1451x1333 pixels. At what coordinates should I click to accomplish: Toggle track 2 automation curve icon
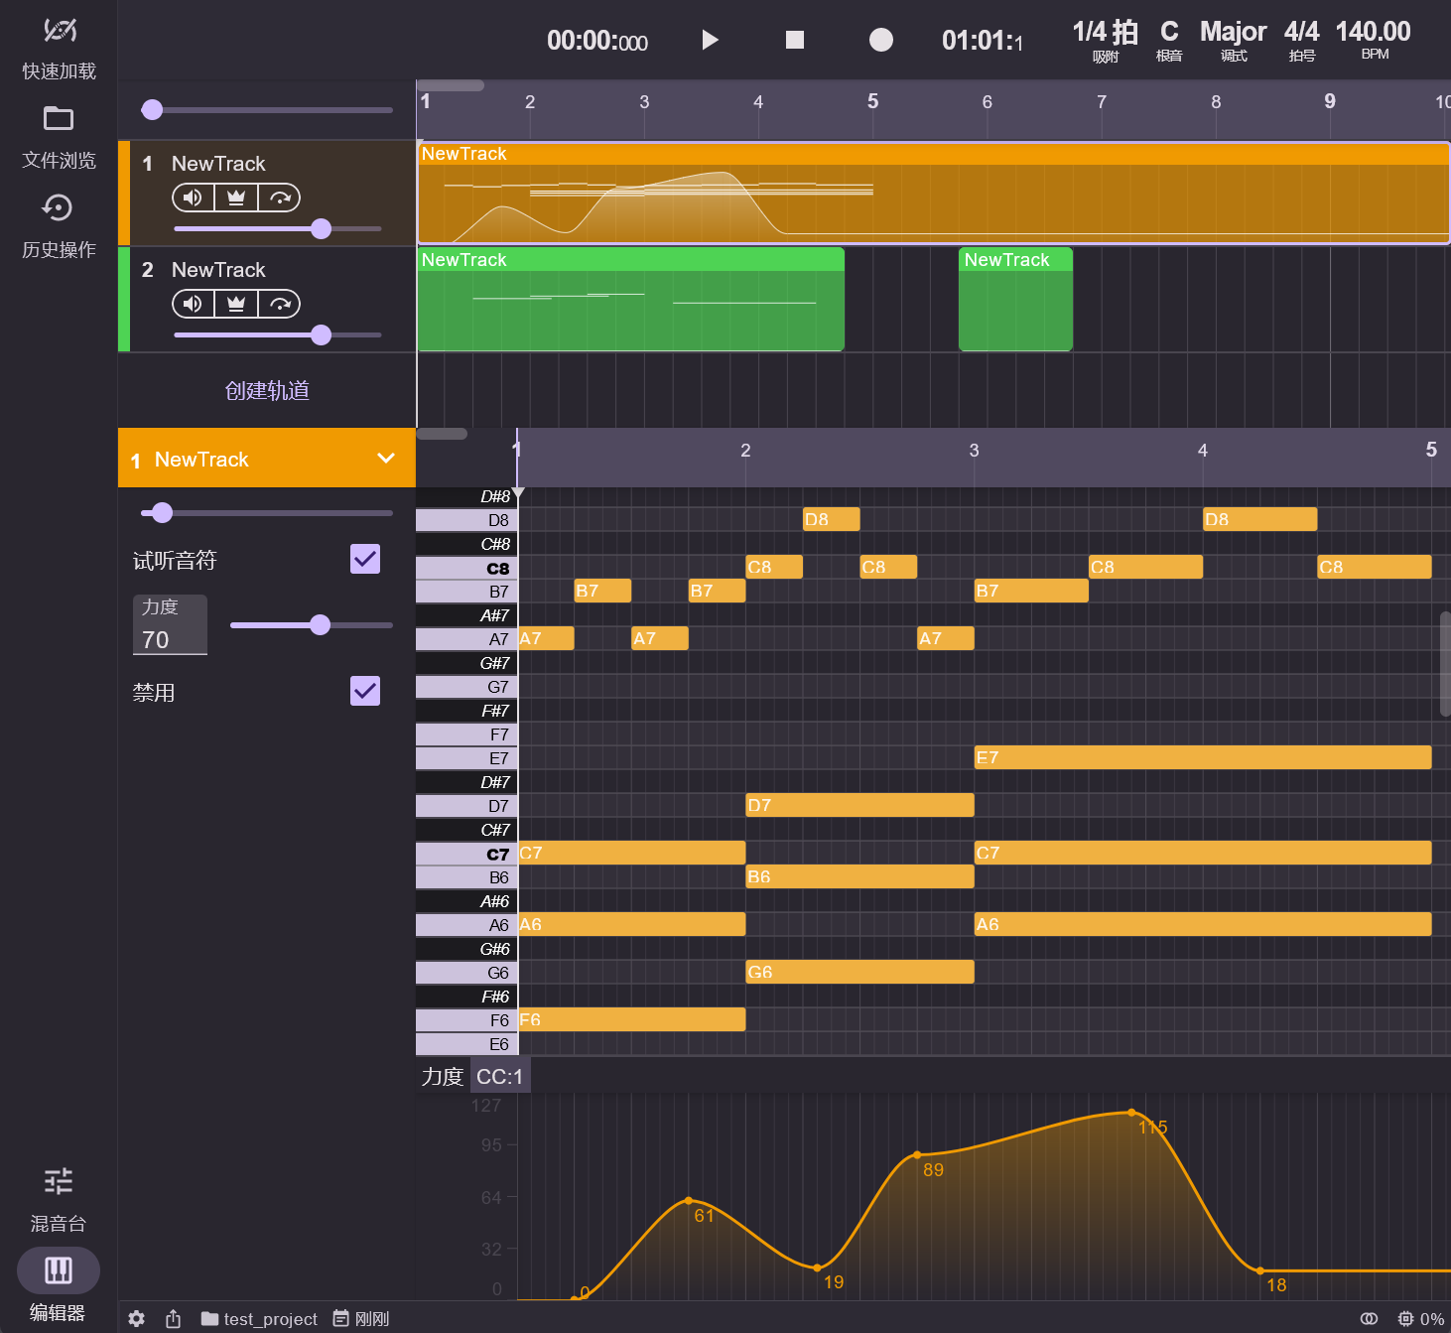pos(280,304)
